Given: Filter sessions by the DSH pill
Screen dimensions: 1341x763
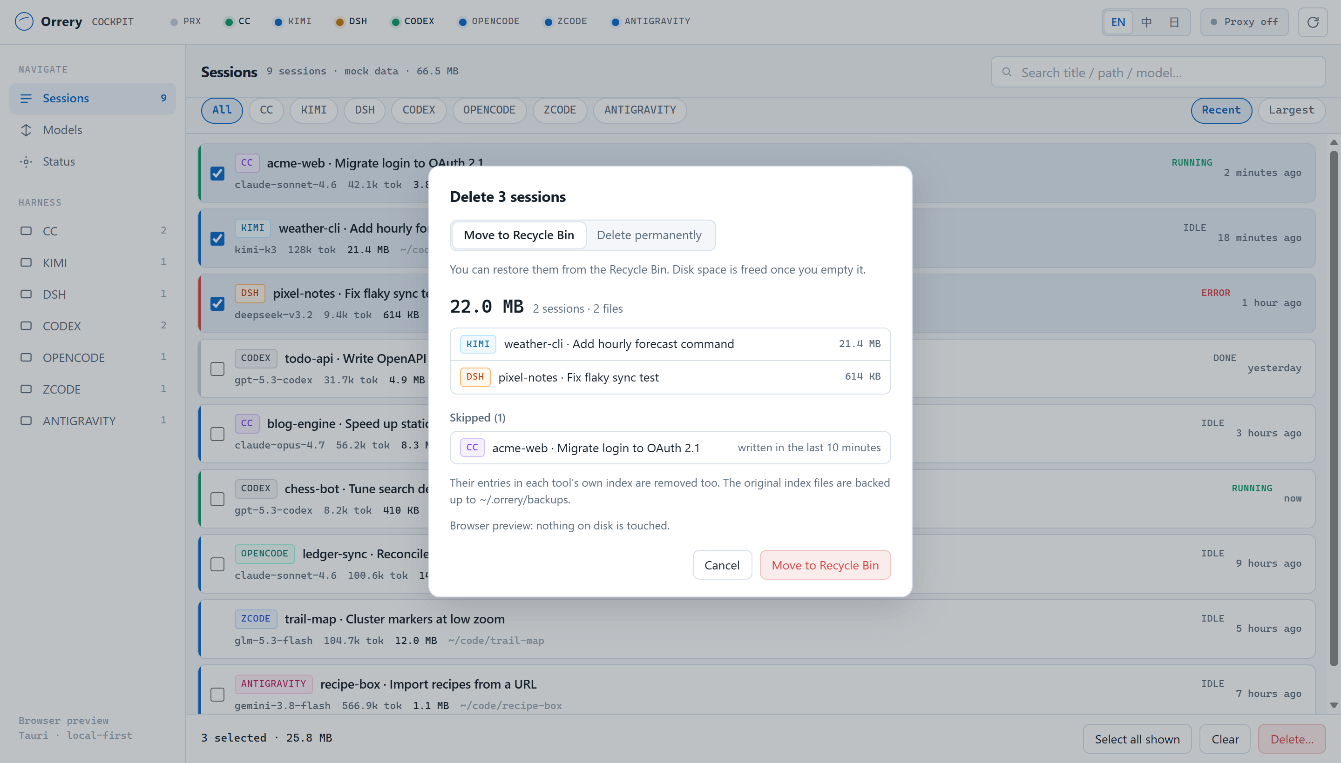Looking at the screenshot, I should tap(365, 110).
